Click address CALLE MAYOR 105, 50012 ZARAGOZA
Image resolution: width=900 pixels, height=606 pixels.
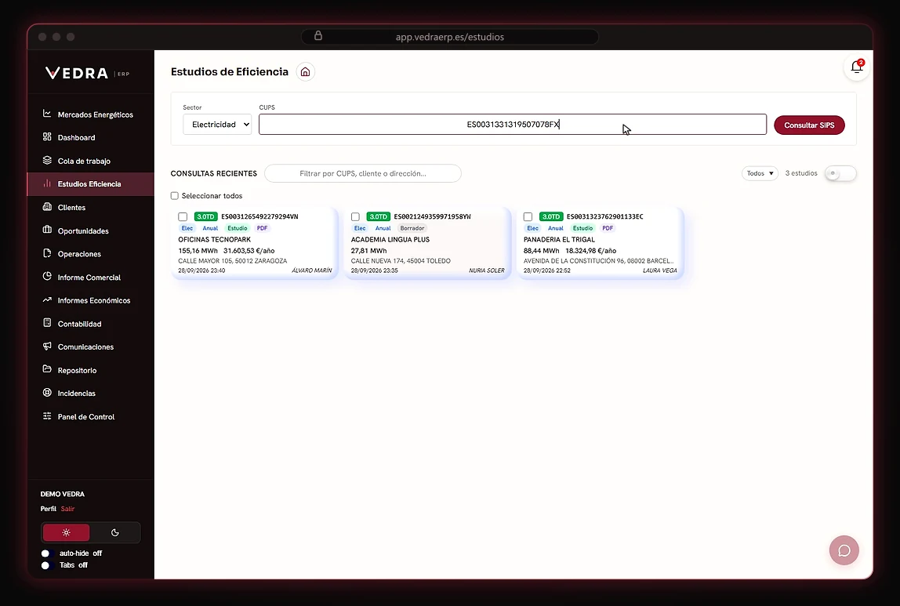(x=233, y=260)
